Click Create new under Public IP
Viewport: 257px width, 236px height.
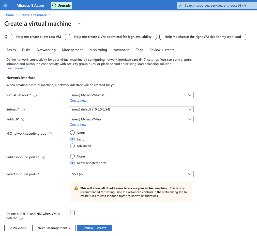78,125
